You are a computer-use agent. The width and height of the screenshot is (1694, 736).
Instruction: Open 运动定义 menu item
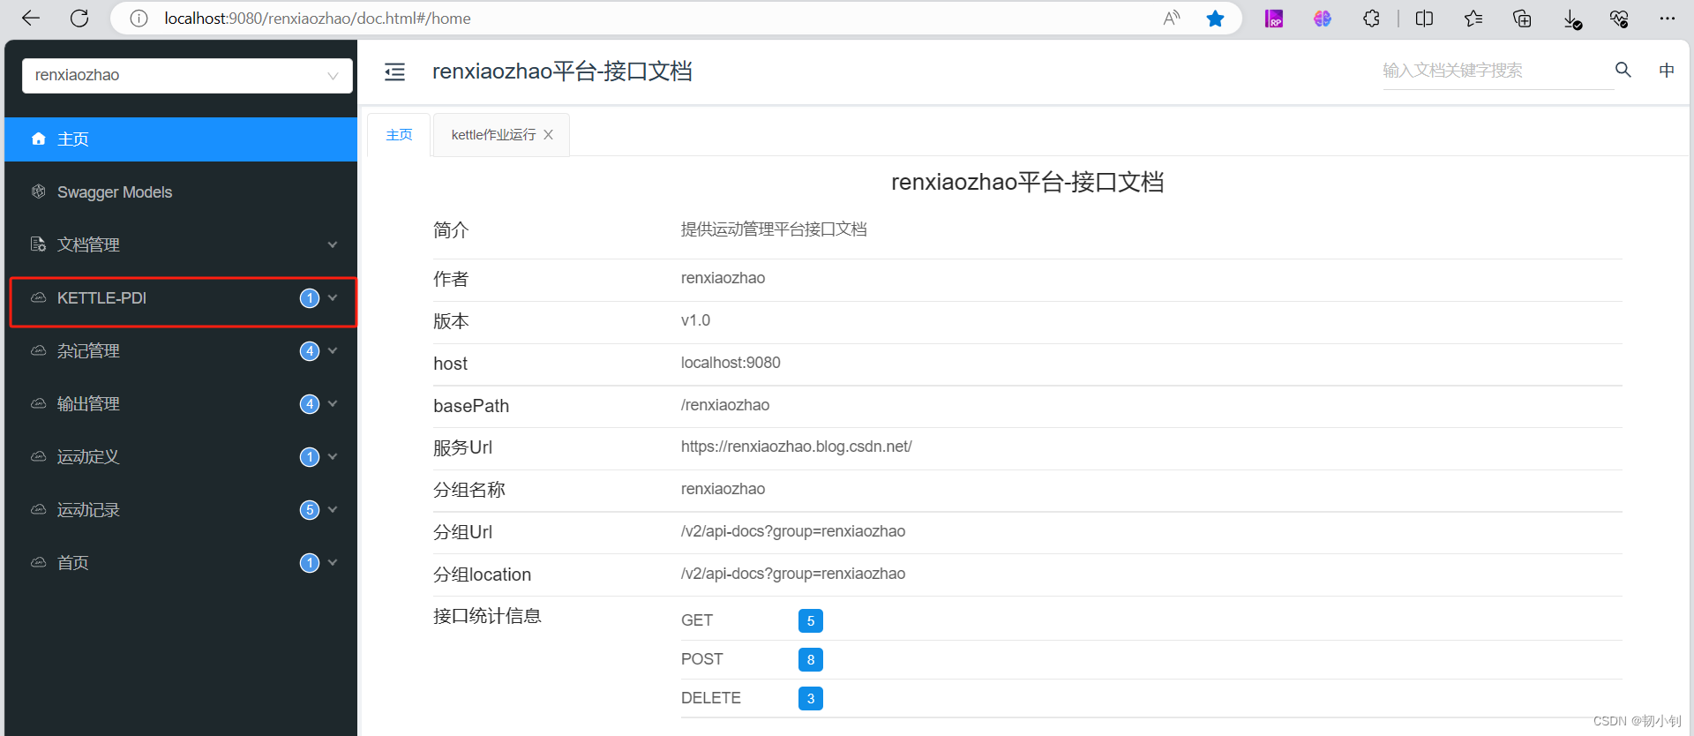(x=181, y=457)
